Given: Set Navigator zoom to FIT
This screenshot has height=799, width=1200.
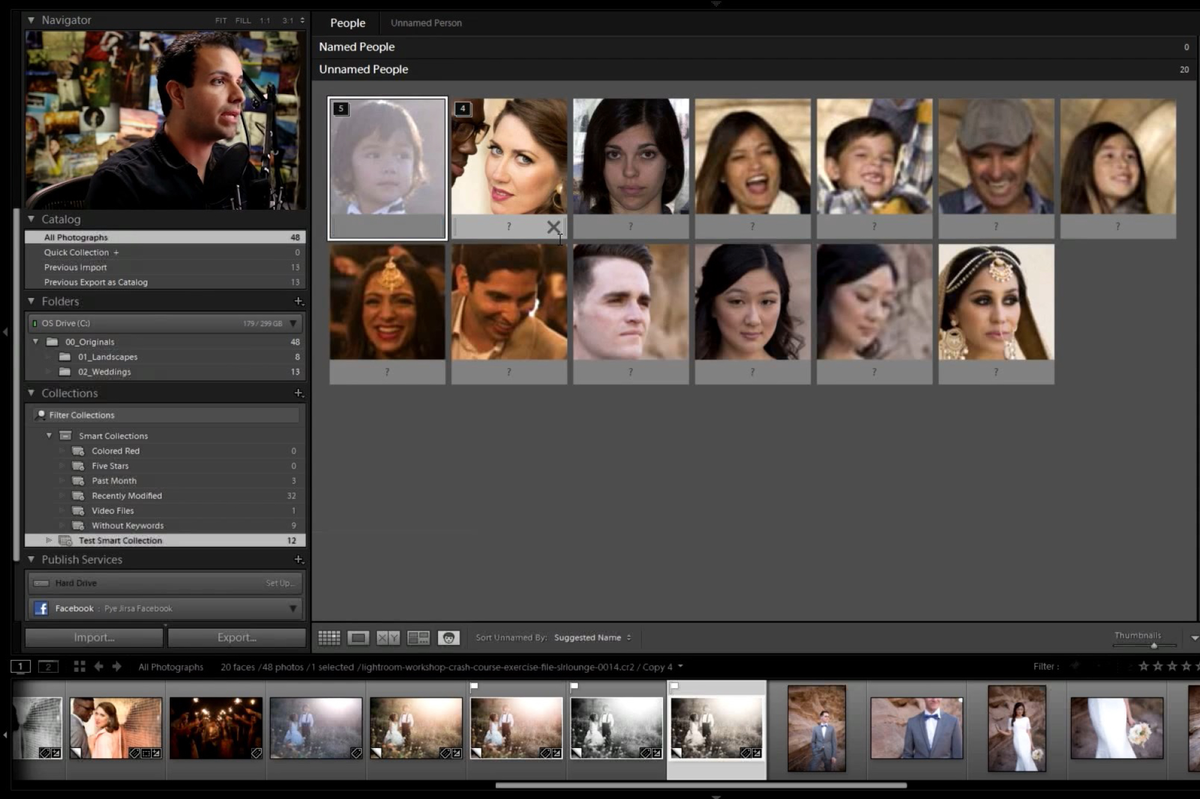Looking at the screenshot, I should (221, 20).
